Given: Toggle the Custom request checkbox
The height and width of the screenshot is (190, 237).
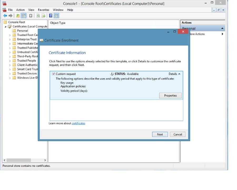Looking at the screenshot, I should coord(53,74).
